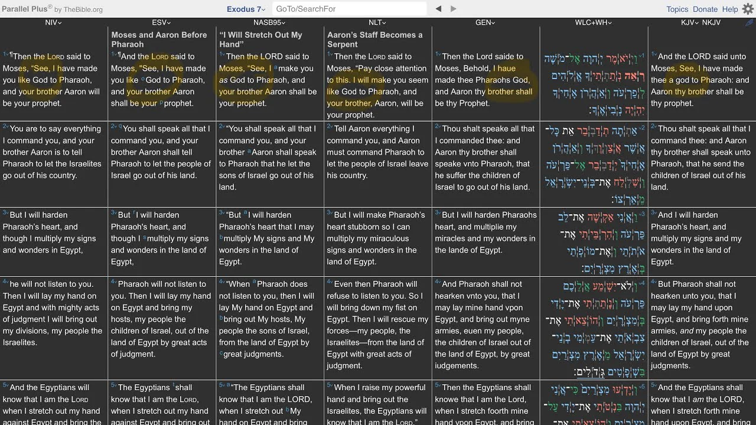Open the WLC+WH version dropdown
This screenshot has width=756, height=425.
point(594,22)
